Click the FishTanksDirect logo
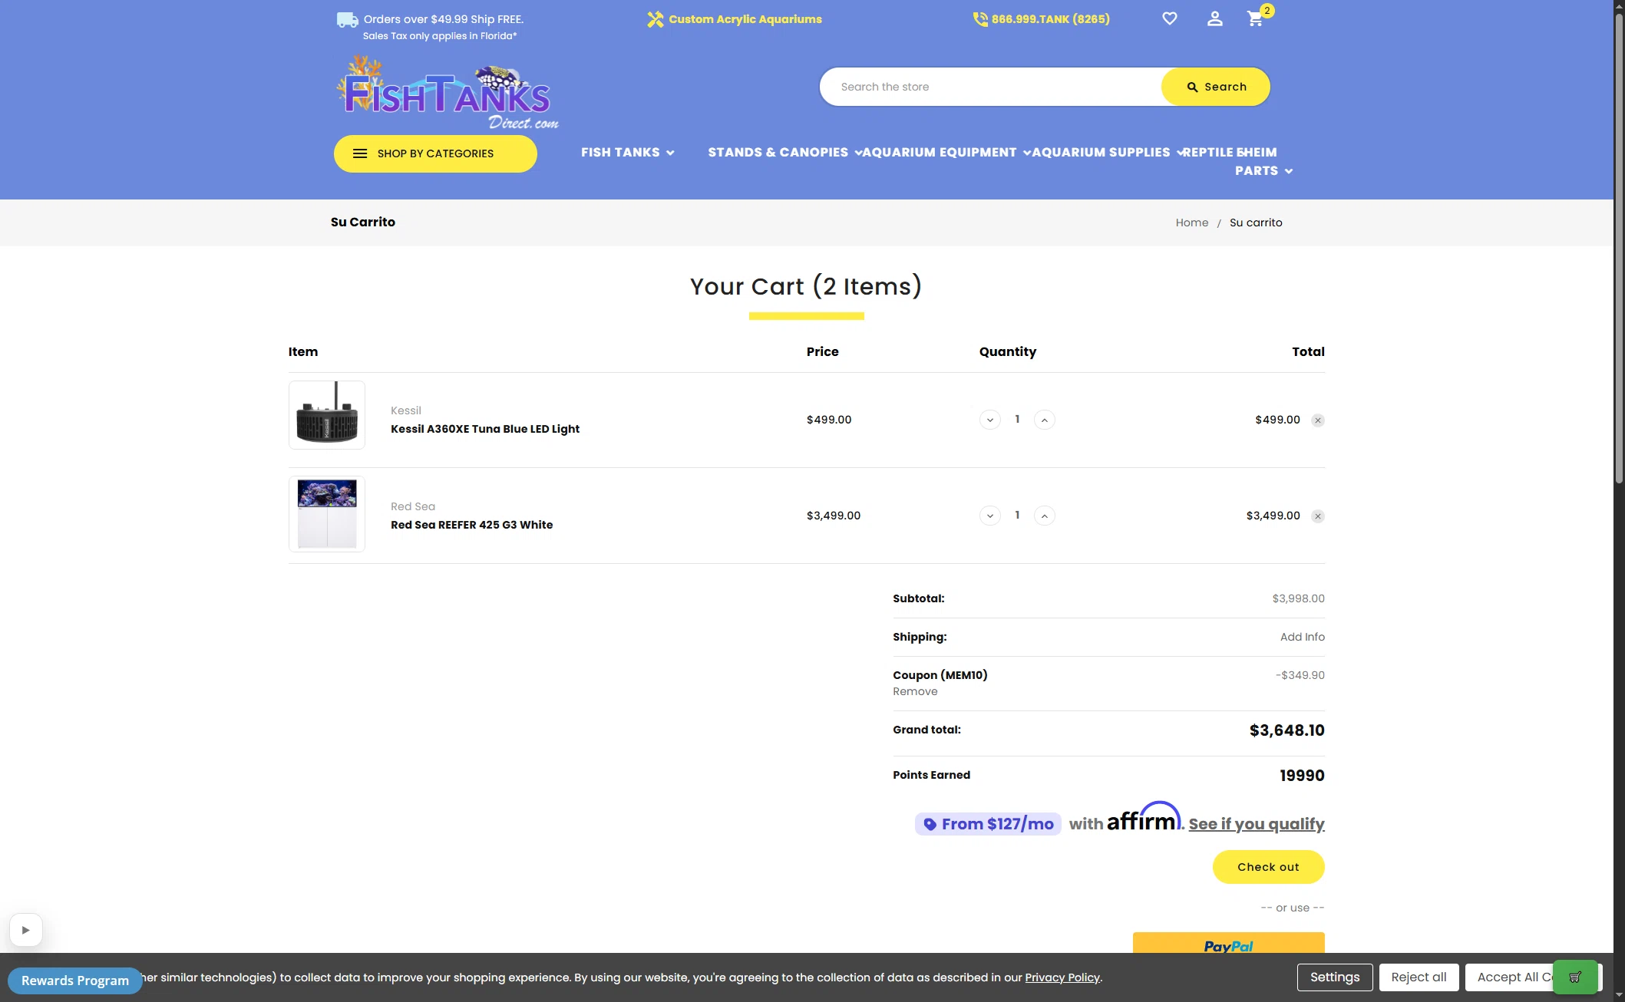The image size is (1625, 1002). [x=448, y=93]
